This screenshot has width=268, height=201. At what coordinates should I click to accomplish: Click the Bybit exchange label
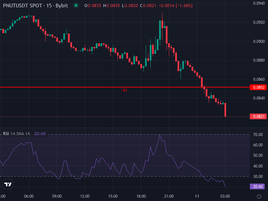[62, 6]
